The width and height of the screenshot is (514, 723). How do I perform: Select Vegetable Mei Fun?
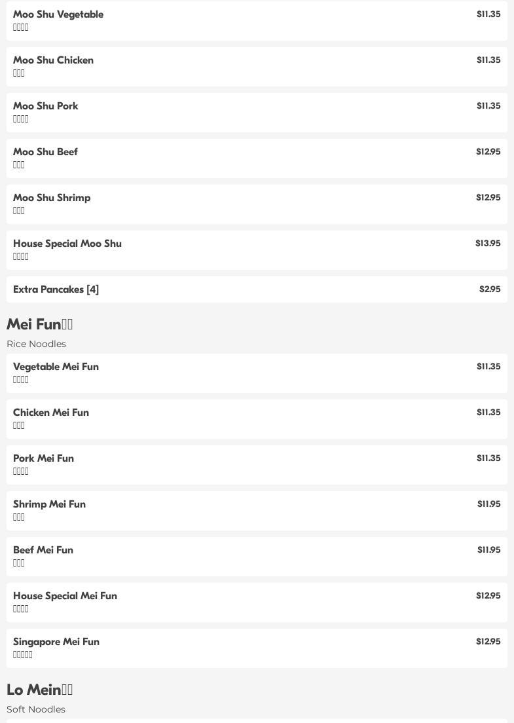coord(56,367)
